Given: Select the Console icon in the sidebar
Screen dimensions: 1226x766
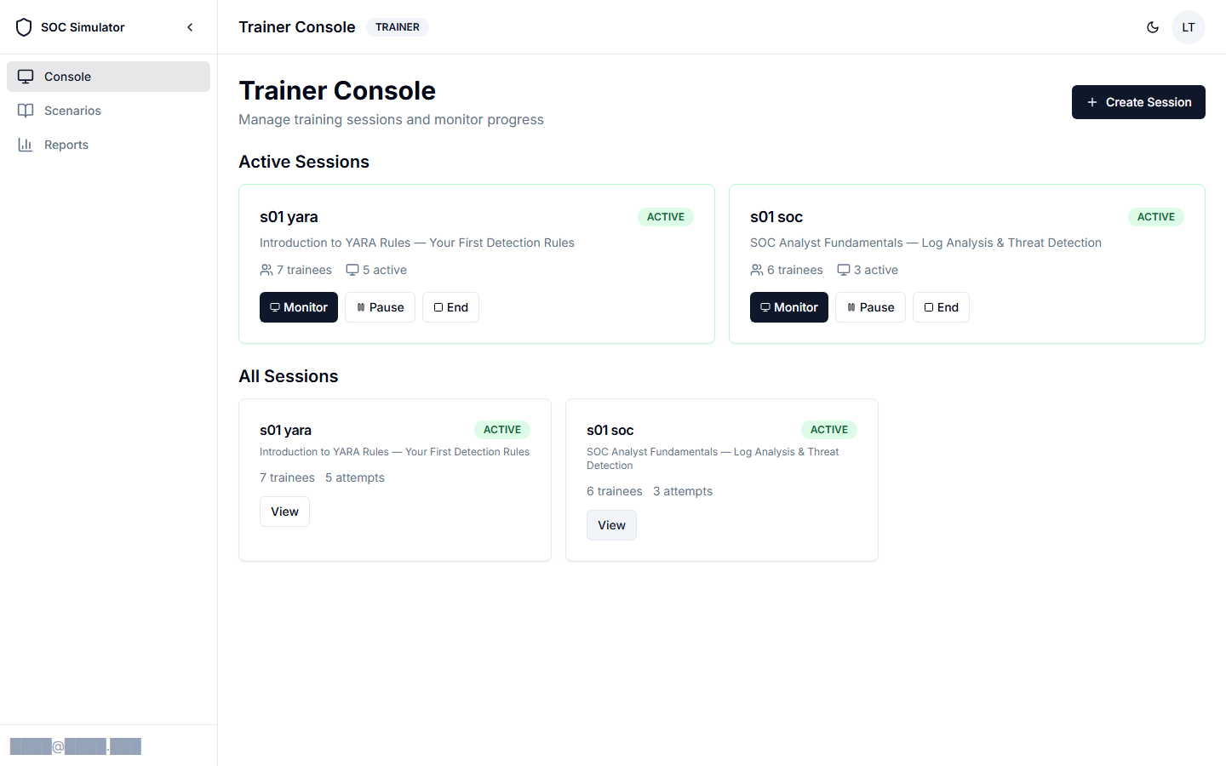Looking at the screenshot, I should click(x=26, y=77).
